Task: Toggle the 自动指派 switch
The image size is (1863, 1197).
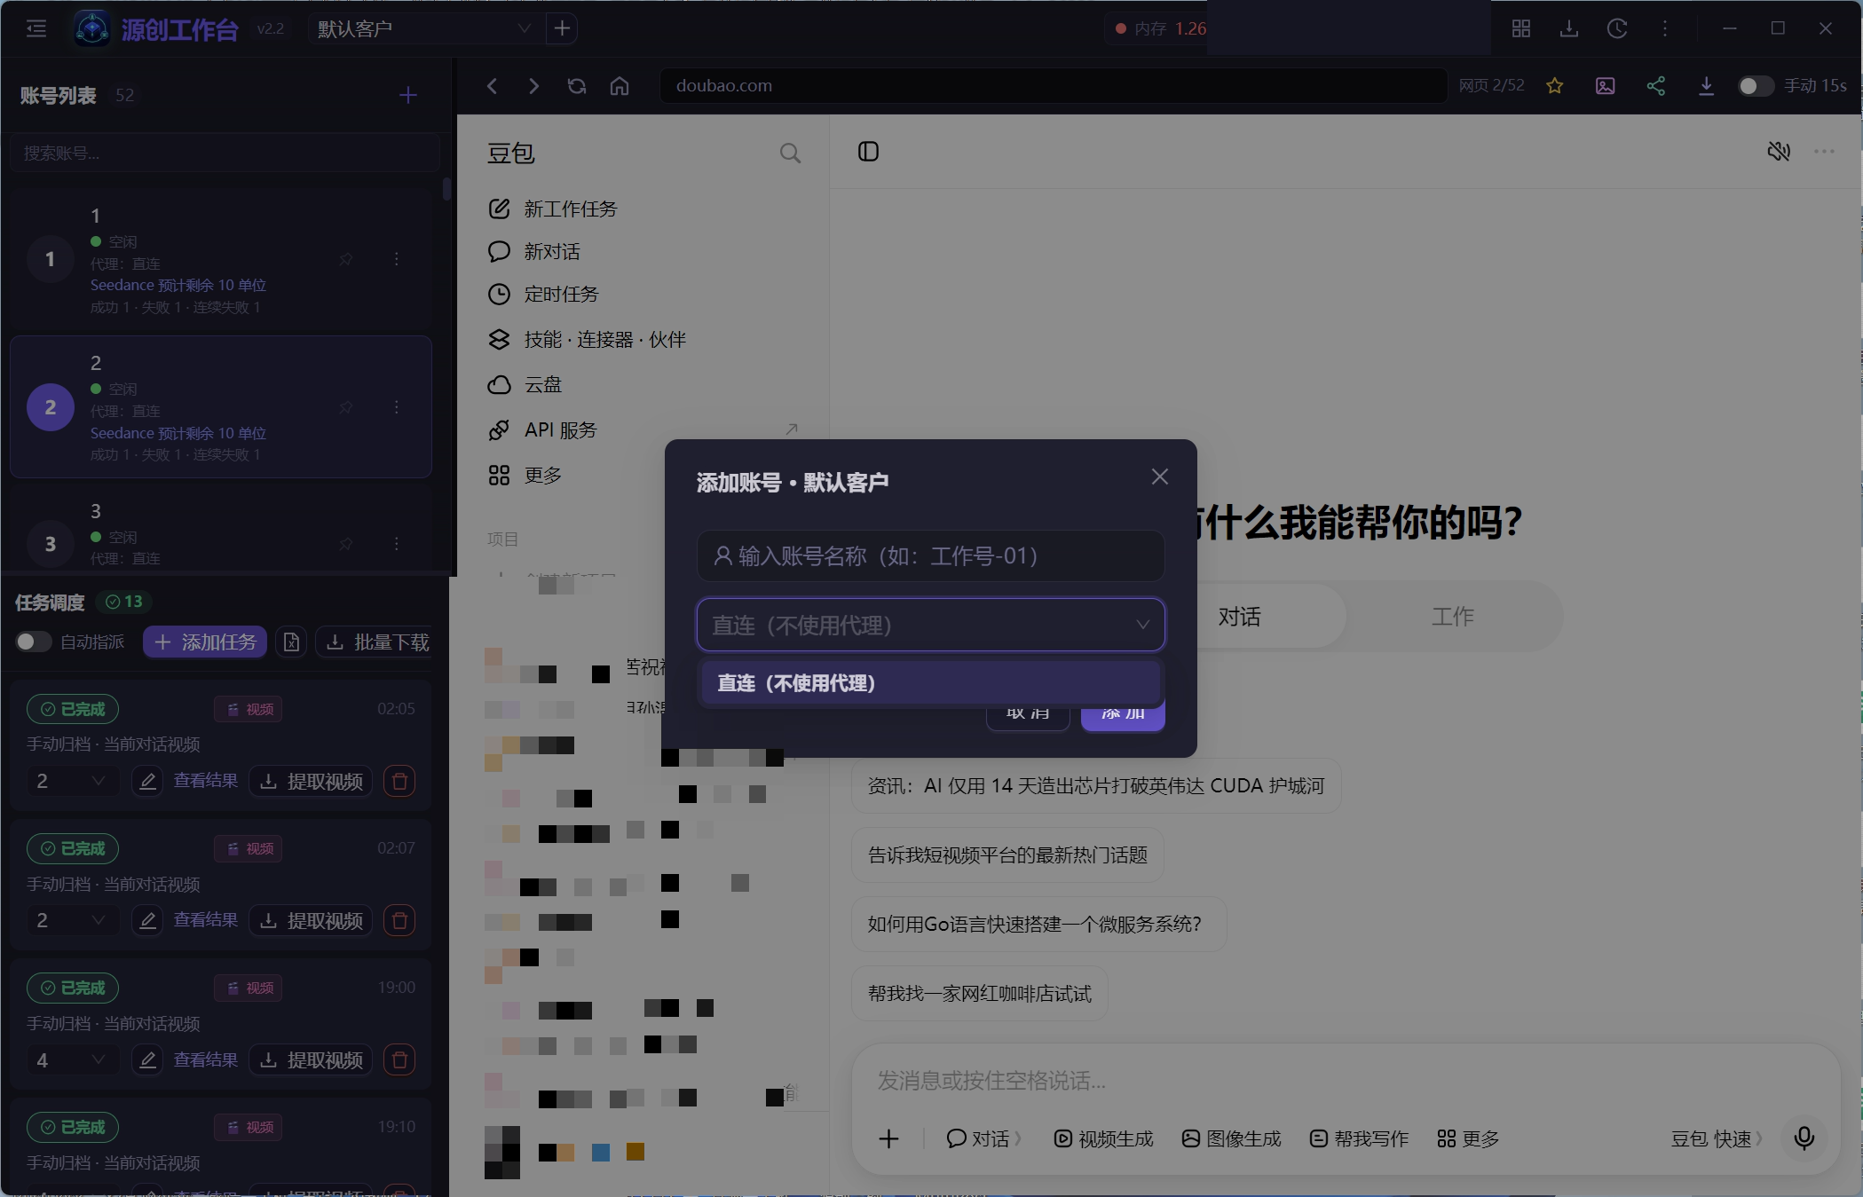Action: coord(34,642)
